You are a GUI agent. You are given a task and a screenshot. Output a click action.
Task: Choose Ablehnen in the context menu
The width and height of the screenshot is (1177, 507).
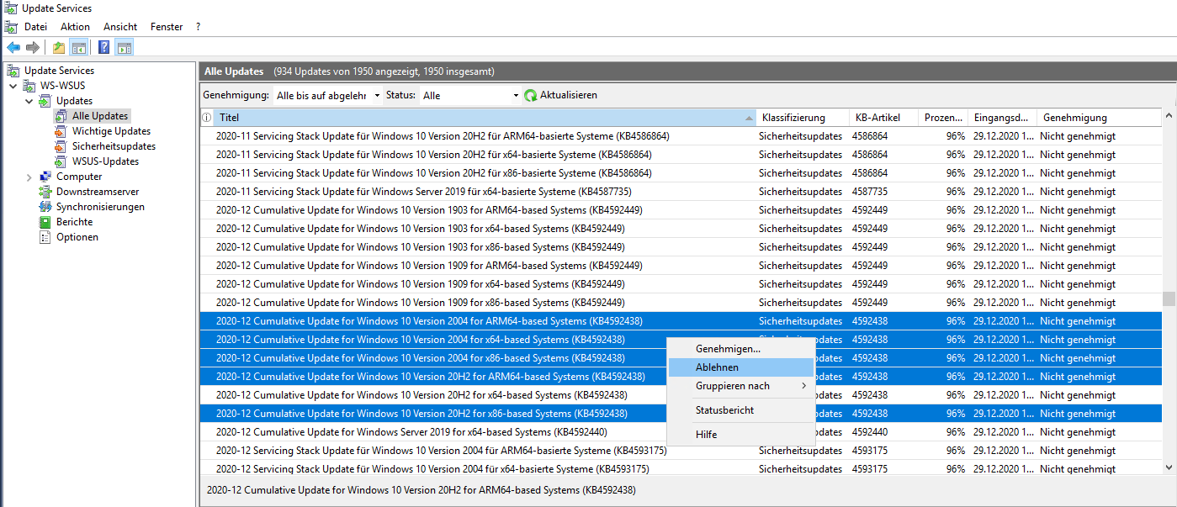[x=741, y=367]
